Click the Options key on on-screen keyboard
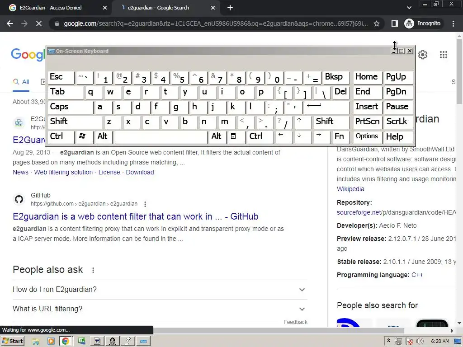463x347 pixels. (x=367, y=136)
